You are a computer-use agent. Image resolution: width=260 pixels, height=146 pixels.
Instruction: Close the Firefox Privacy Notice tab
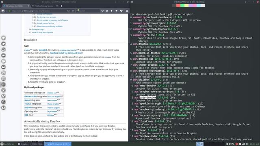(57, 6)
